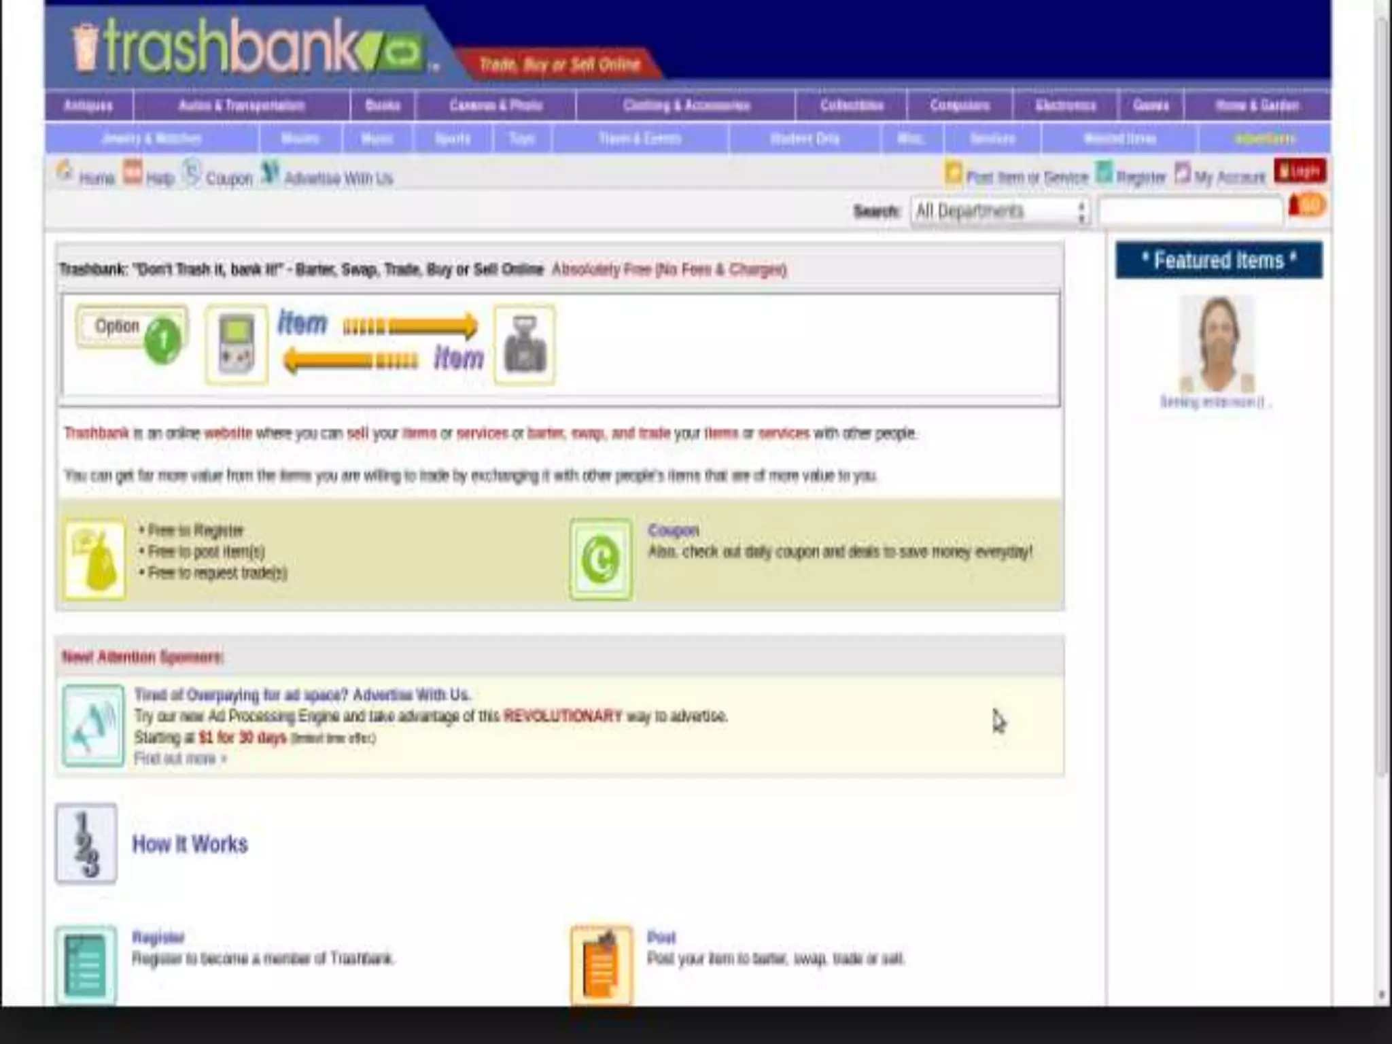
Task: Select Jewelry & Watches category
Action: point(152,139)
